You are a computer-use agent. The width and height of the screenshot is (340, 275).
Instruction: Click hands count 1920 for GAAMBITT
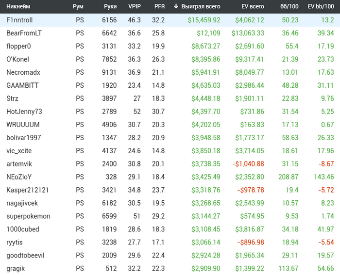[109, 85]
